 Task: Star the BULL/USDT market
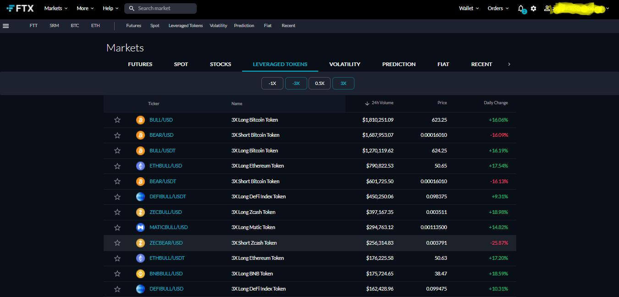click(x=117, y=151)
